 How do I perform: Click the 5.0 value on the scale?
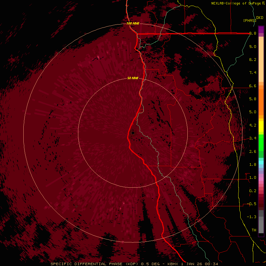[x=253, y=112]
